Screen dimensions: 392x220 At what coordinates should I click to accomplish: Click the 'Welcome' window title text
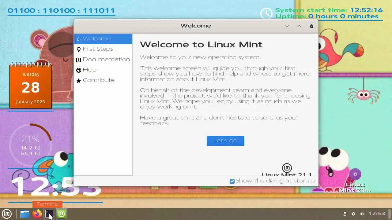click(196, 26)
